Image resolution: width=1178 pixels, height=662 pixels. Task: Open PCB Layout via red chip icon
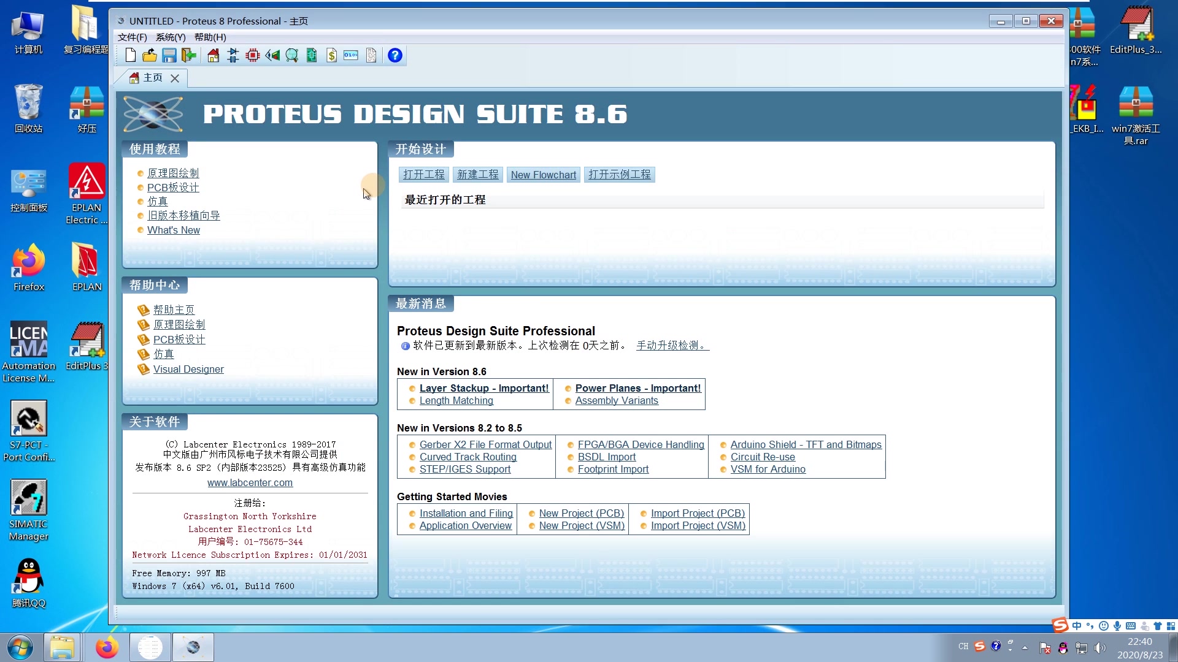coord(253,56)
